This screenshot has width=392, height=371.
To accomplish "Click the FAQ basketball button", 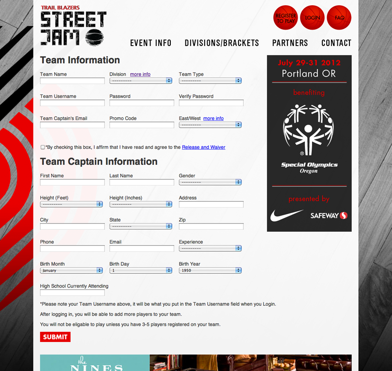I will click(339, 18).
